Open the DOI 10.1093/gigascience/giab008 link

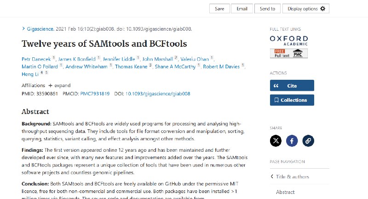tap(158, 94)
